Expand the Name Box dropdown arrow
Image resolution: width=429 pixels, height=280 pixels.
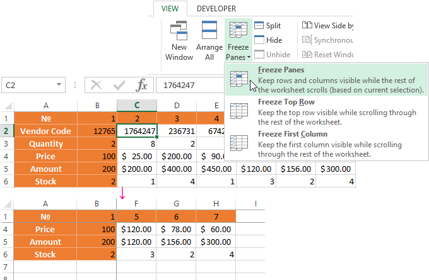pos(59,85)
